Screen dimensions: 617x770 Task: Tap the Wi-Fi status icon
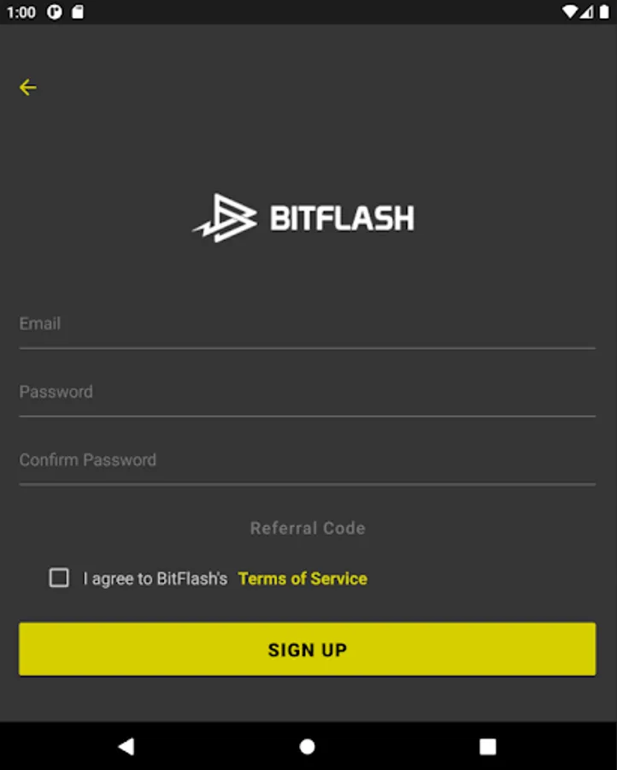(x=569, y=12)
